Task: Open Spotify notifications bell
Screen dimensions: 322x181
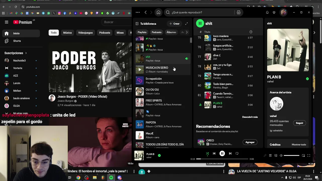Action: click(267, 12)
